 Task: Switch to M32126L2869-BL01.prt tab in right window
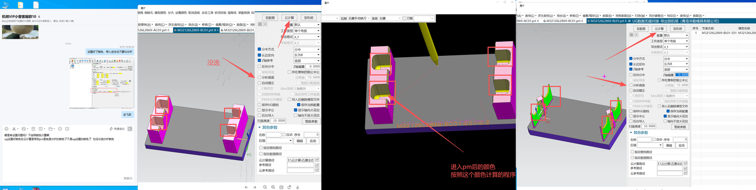point(608,21)
